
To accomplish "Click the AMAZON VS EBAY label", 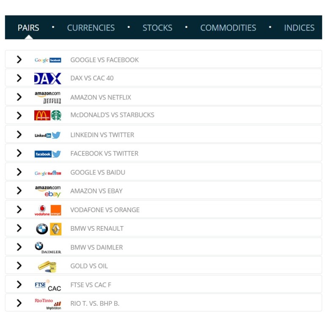I will (96, 191).
